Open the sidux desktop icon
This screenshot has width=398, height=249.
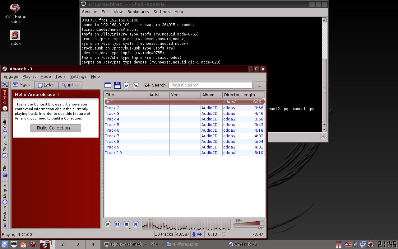tap(15, 38)
